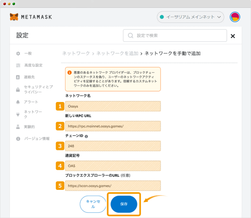Click the flask icon beside 実験的

point(18,127)
